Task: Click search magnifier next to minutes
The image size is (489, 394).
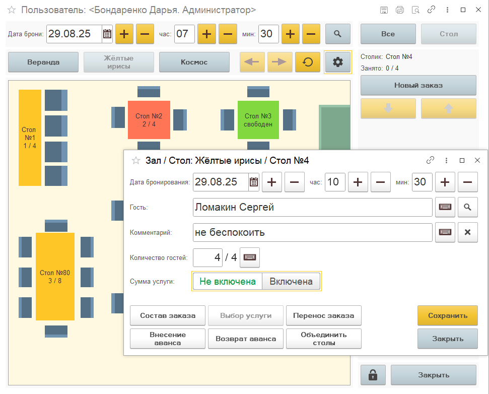Action: (337, 34)
